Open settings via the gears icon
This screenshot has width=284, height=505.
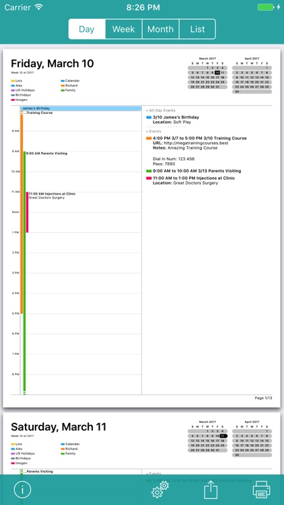[160, 490]
